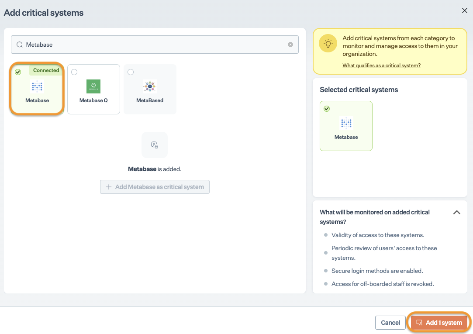Click the Add critical systems title

43,13
